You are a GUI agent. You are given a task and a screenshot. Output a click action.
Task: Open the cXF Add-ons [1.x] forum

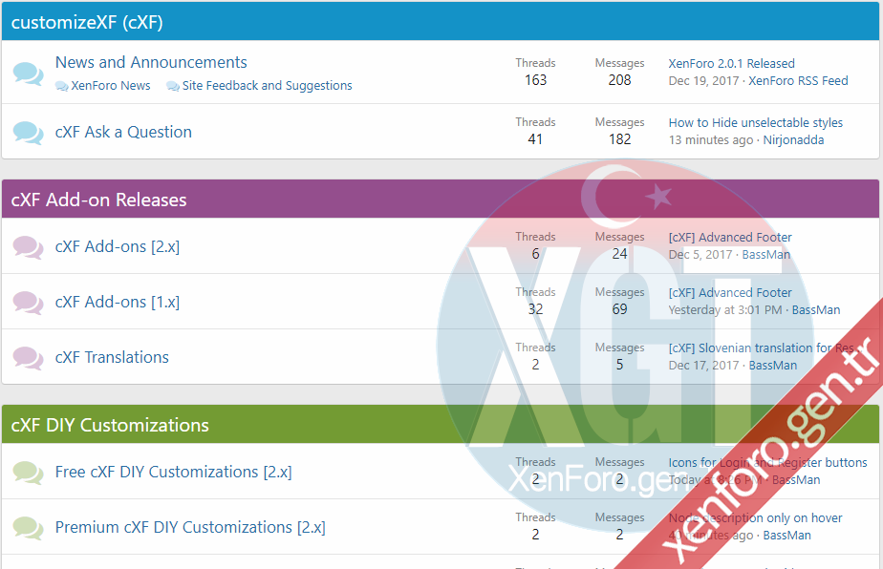click(118, 302)
